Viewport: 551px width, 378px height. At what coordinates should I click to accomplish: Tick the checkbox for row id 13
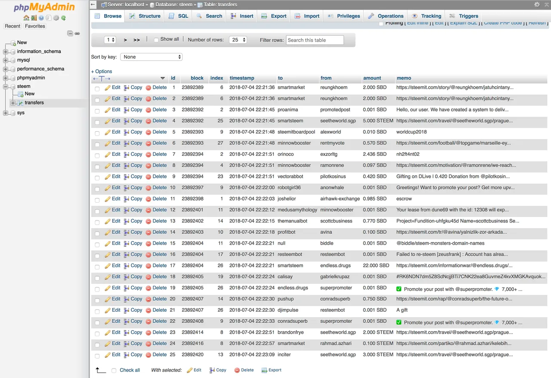pyautogui.click(x=97, y=222)
